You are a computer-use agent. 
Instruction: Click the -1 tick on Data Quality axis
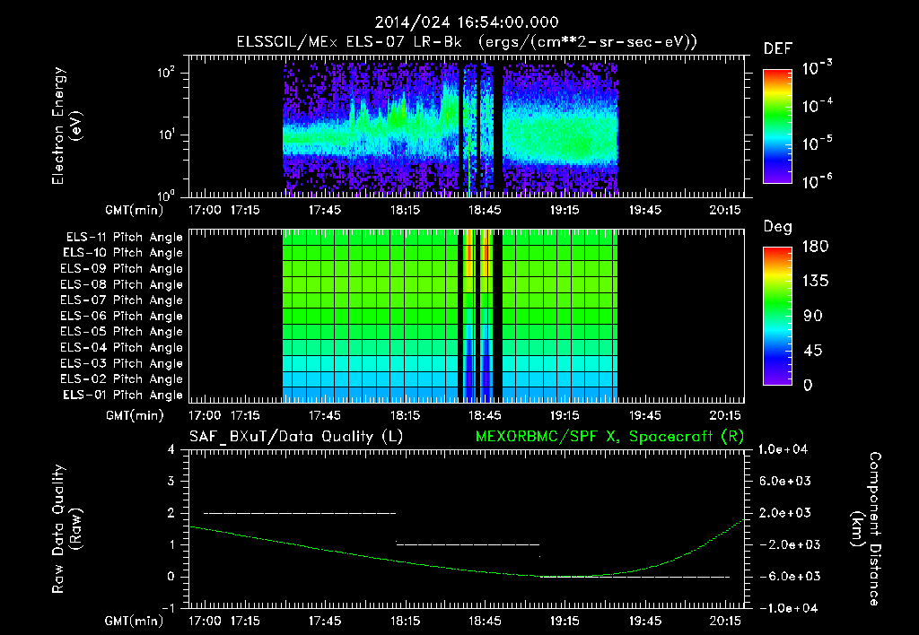point(168,608)
